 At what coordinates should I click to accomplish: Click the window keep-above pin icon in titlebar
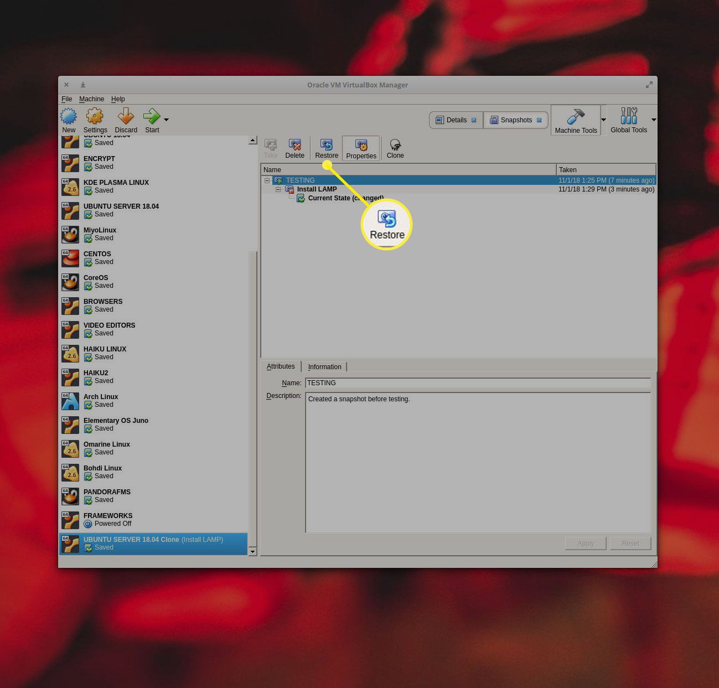tap(83, 85)
